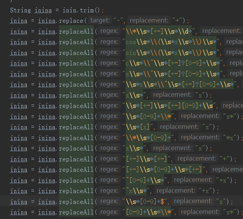The width and height of the screenshot is (243, 219).
Task: Click the 'target:' parameter hint
Action: point(100,20)
